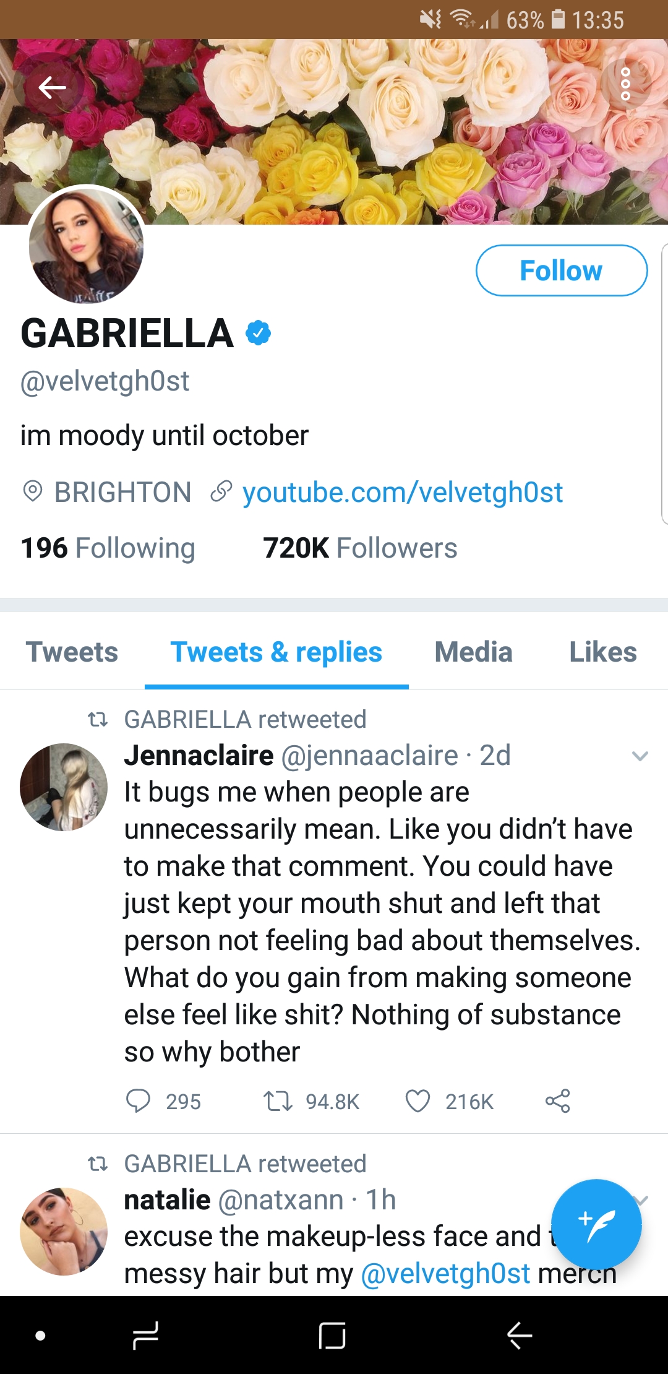Retweet Jennaclaire's tweet using retweet icon
668x1374 pixels.
click(x=278, y=1101)
